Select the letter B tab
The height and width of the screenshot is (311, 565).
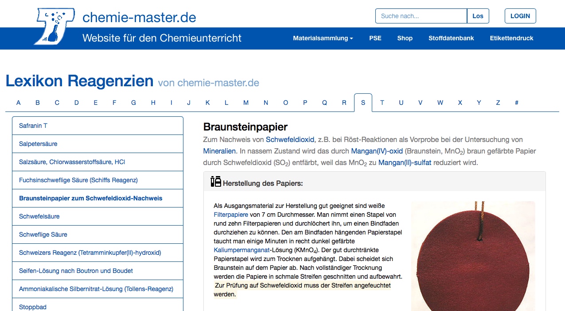[38, 103]
